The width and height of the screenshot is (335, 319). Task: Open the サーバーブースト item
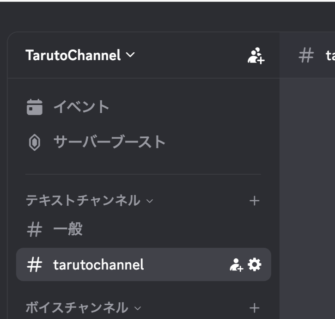coord(110,142)
